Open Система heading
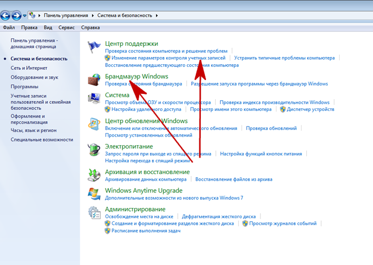Screen dimensions: 373x265 coord(117,95)
